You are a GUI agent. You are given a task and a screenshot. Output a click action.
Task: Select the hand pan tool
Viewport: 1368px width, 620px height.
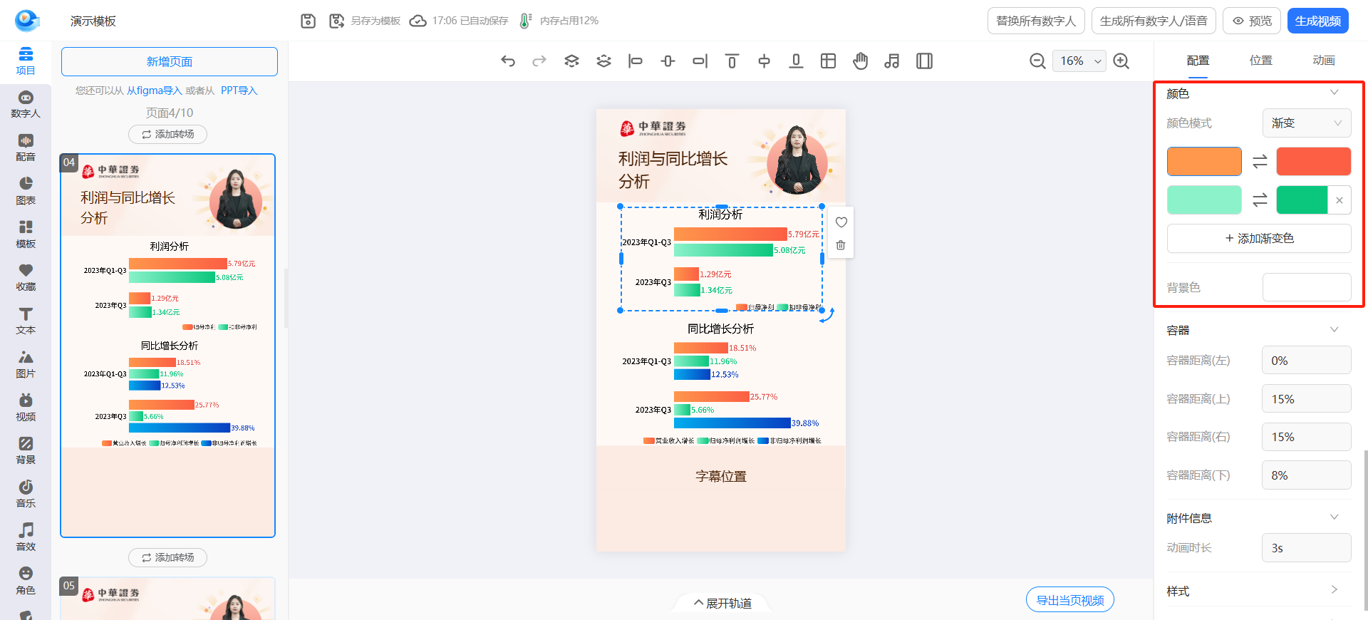(860, 61)
